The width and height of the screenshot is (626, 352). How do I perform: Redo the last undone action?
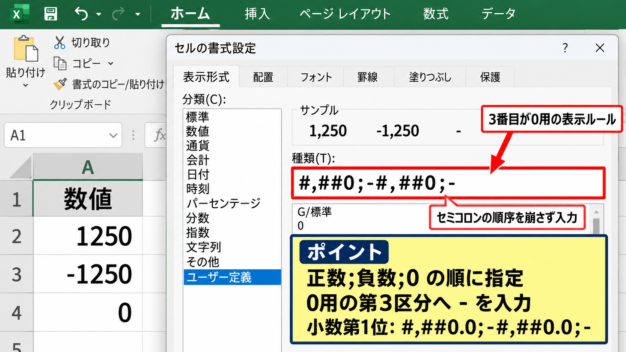[x=118, y=14]
